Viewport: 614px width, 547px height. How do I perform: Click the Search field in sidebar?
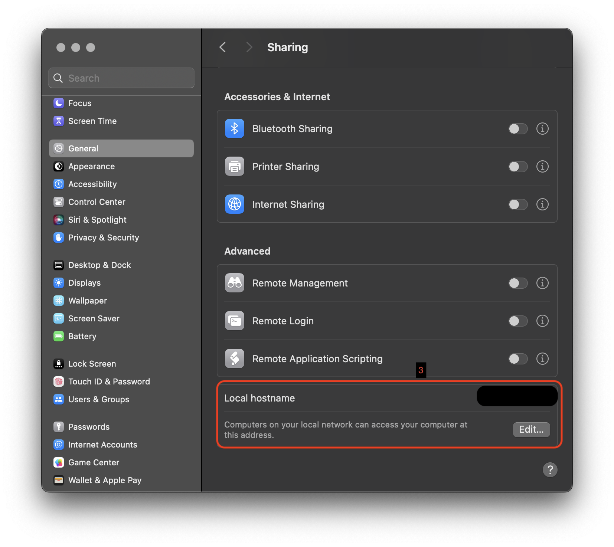(121, 78)
